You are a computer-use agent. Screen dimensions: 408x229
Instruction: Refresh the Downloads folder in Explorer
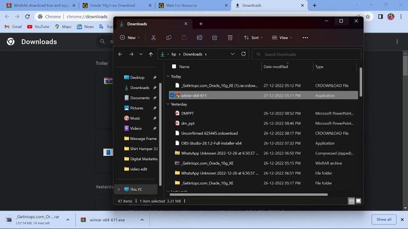pos(244,54)
